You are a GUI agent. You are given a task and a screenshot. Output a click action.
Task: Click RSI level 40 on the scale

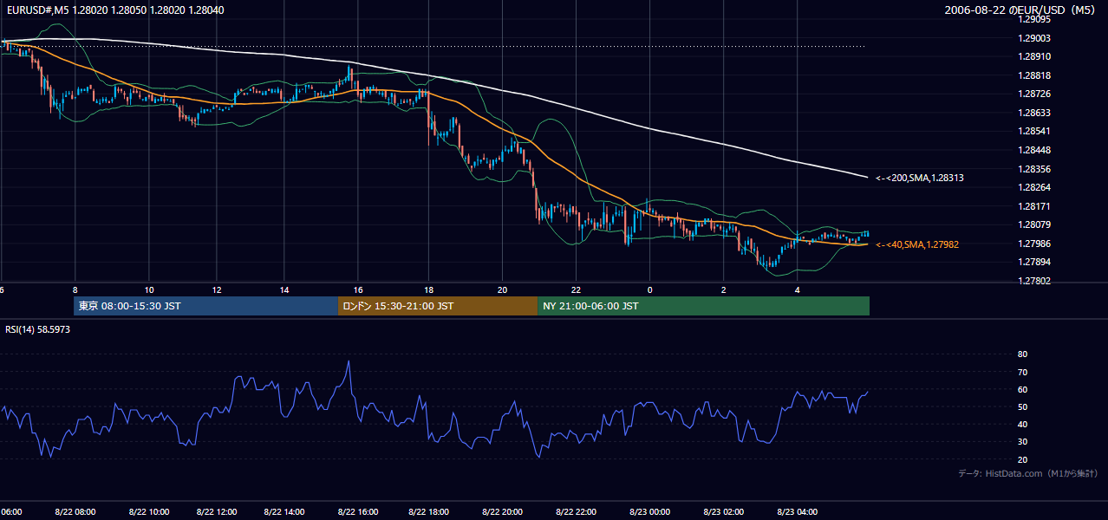1022,424
